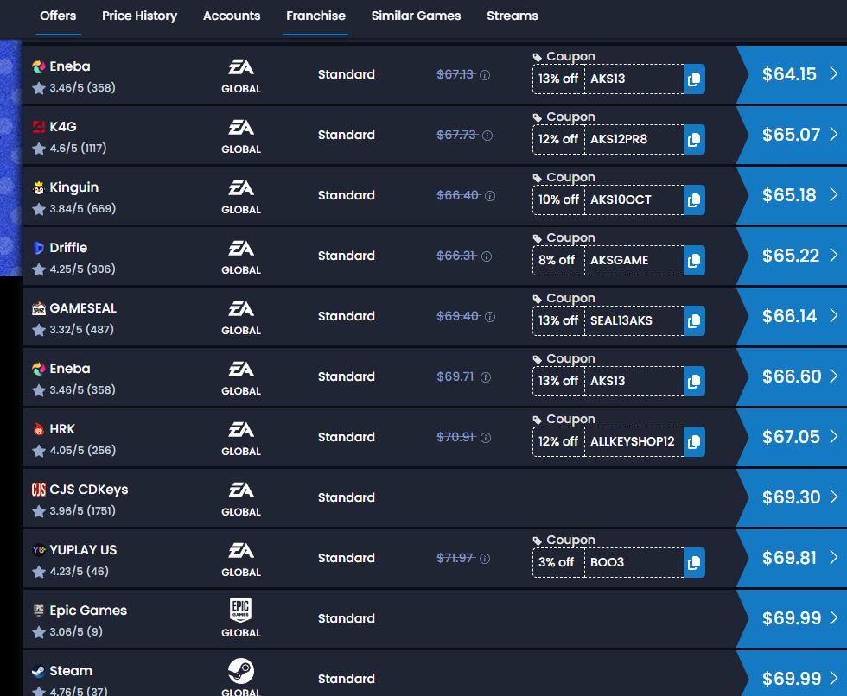Click the info icon next to $67.13

[x=485, y=75]
